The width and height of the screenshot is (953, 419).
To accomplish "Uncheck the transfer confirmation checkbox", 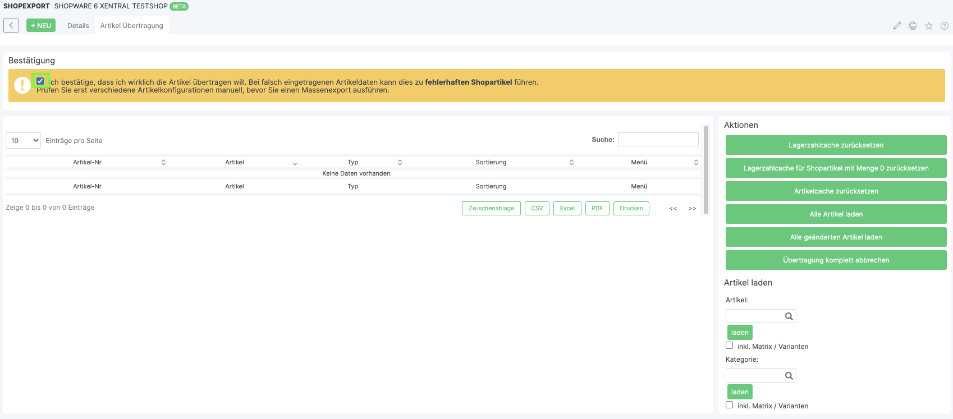I will tap(40, 81).
